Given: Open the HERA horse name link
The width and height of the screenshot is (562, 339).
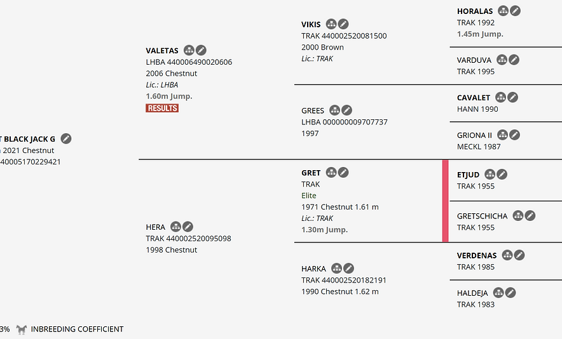Looking at the screenshot, I should pos(156,227).
